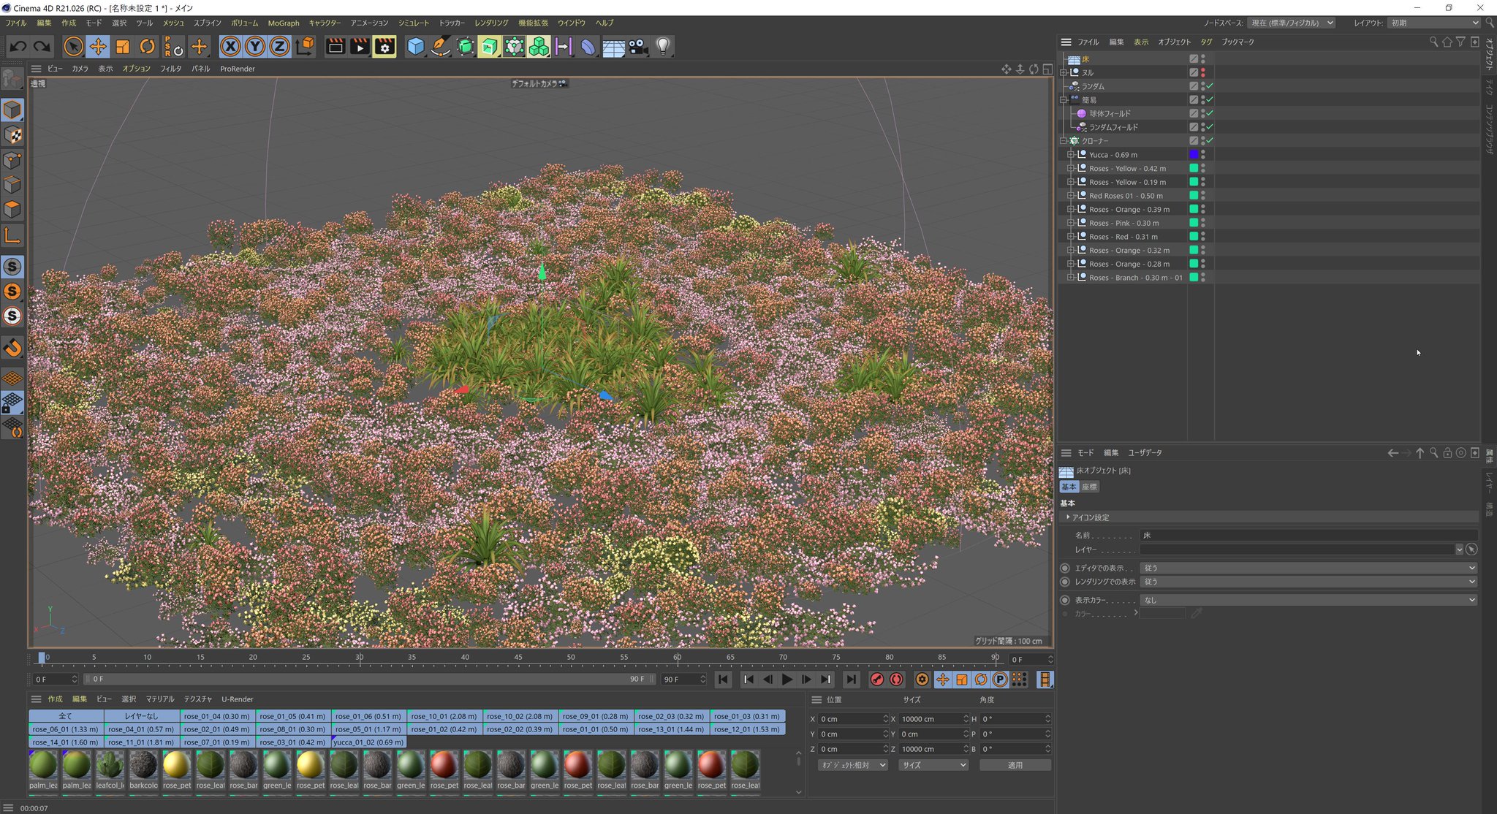Viewport: 1497px width, 814px height.
Task: Click the Camera object toolbar icon
Action: pos(637,47)
